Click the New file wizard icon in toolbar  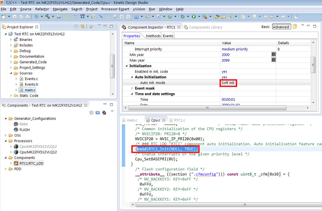4,17
